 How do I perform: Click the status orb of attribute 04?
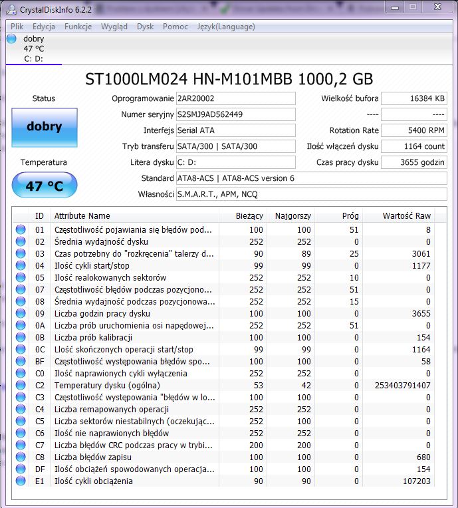pyautogui.click(x=21, y=265)
